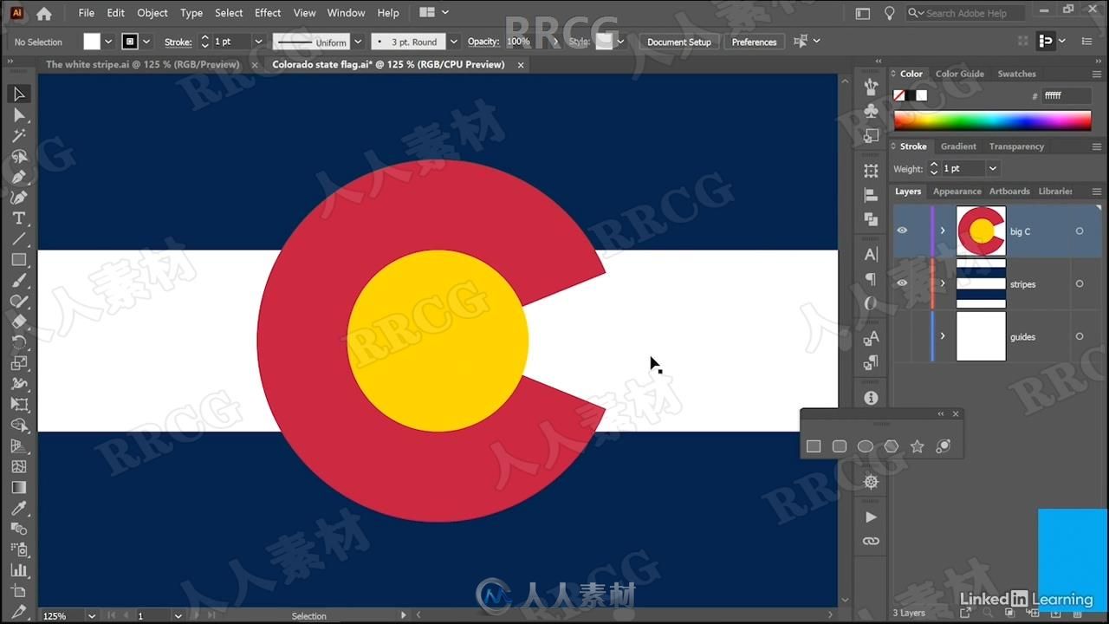This screenshot has width=1109, height=624.
Task: Choose Rectangle in floating shapes panel
Action: click(x=814, y=446)
